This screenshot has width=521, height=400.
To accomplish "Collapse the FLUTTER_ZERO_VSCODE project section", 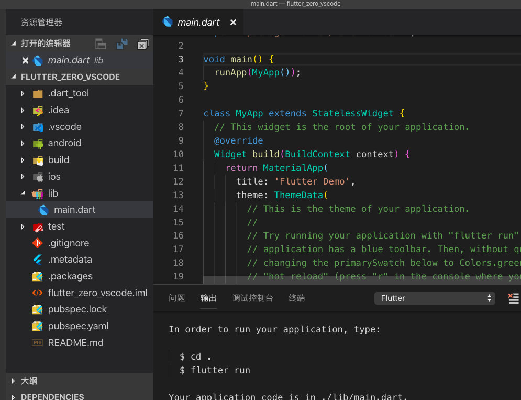I will tap(14, 77).
